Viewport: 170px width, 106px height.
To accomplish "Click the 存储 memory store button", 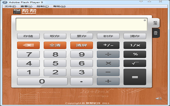I will pos(28,36).
